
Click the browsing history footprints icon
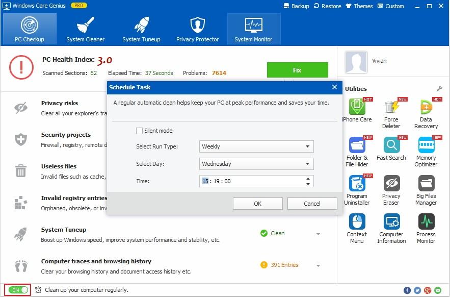tap(21, 266)
